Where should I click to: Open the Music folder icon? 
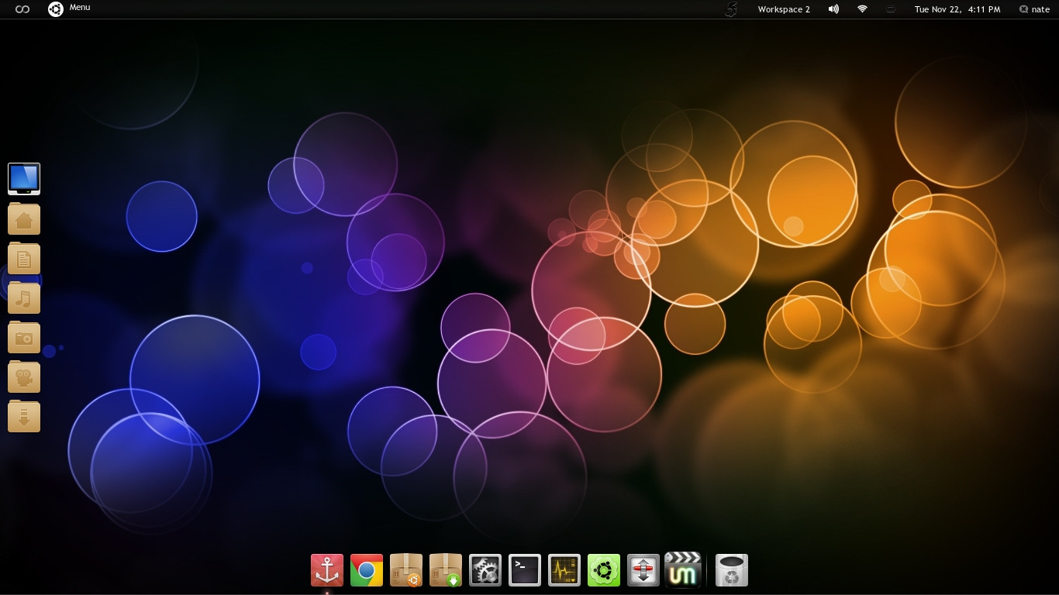(x=24, y=298)
